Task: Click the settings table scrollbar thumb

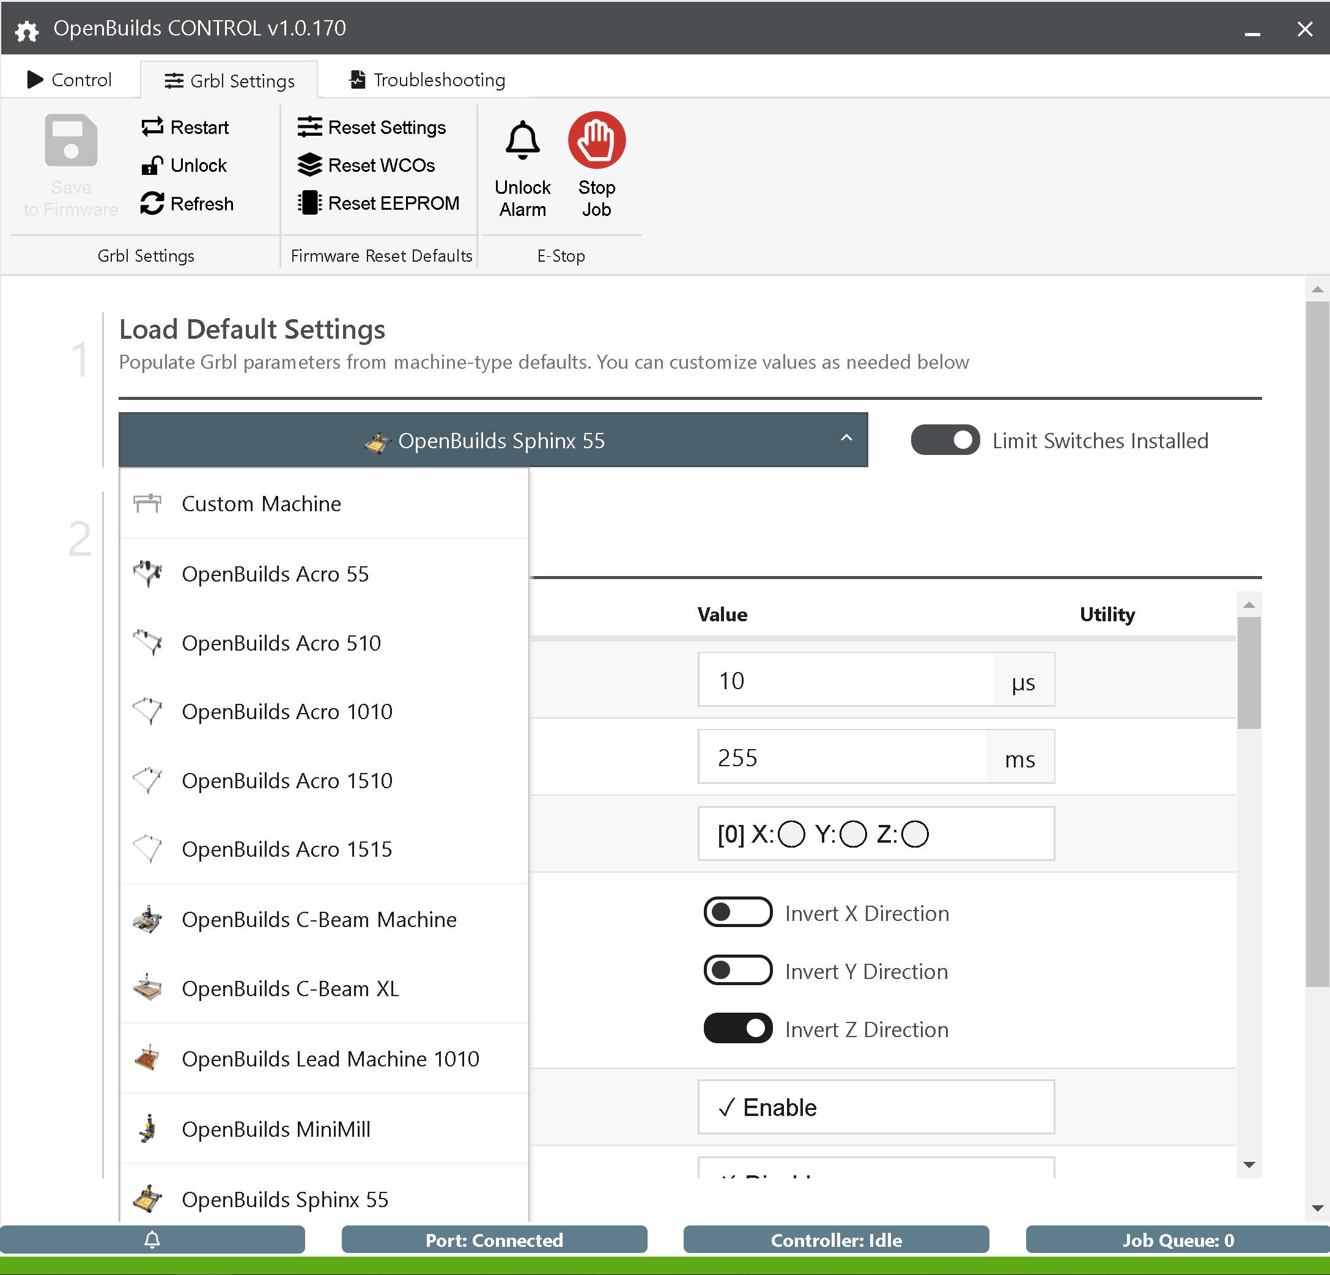Action: click(1249, 673)
